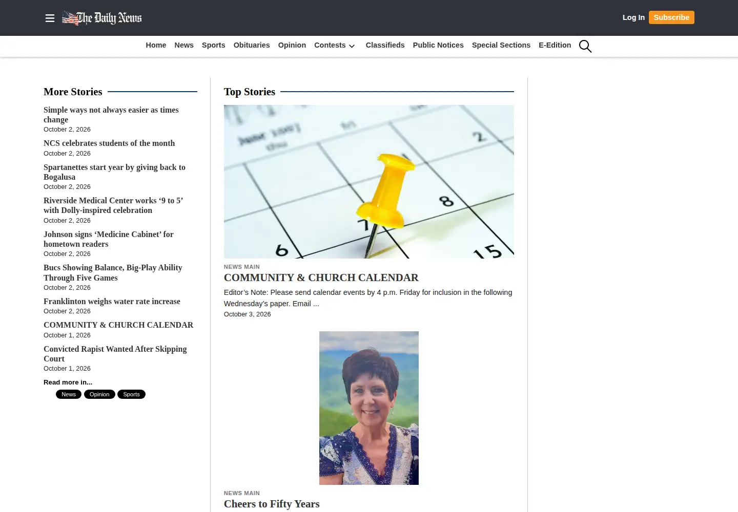Screen dimensions: 738x512
Task: Click NEWS MAIN label above calendar headline
Action: click(x=242, y=267)
